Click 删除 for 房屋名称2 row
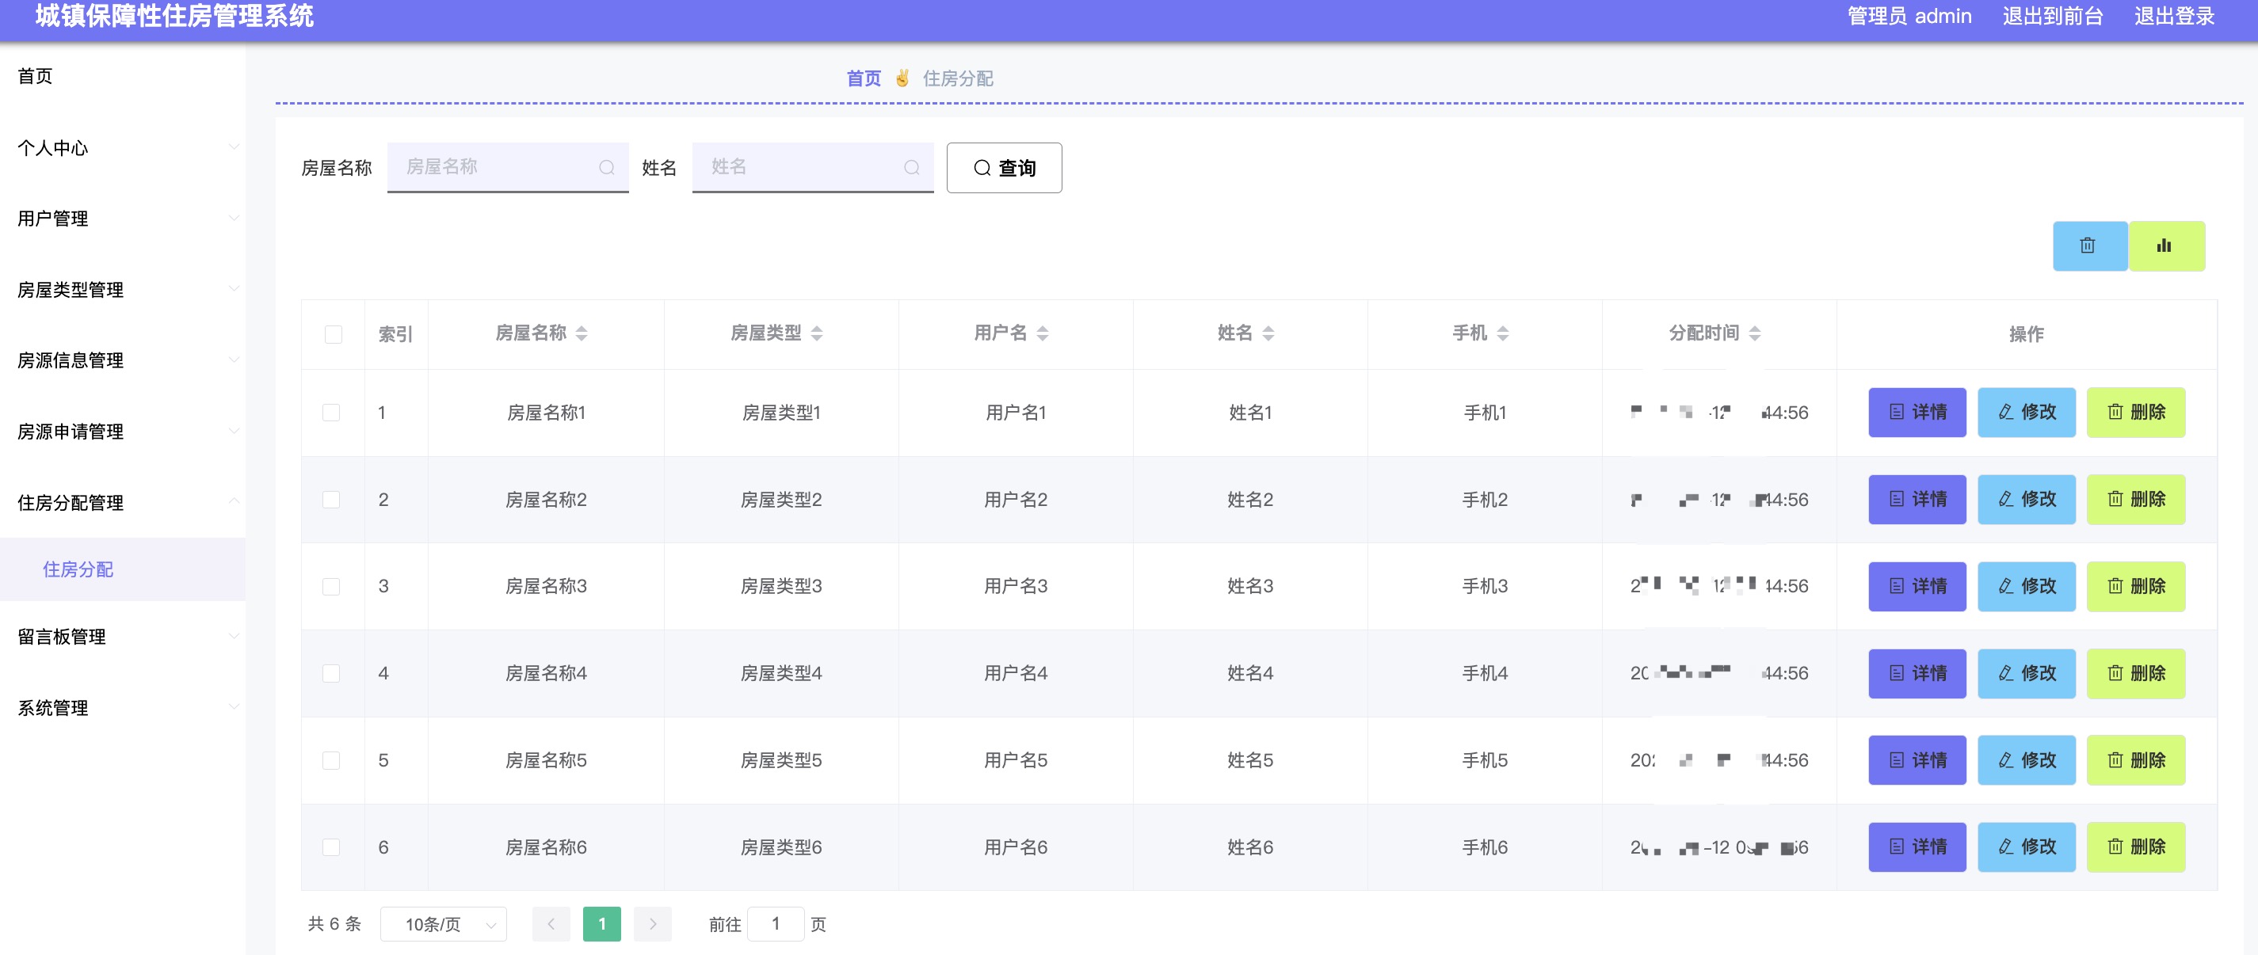This screenshot has width=2258, height=955. point(2135,500)
